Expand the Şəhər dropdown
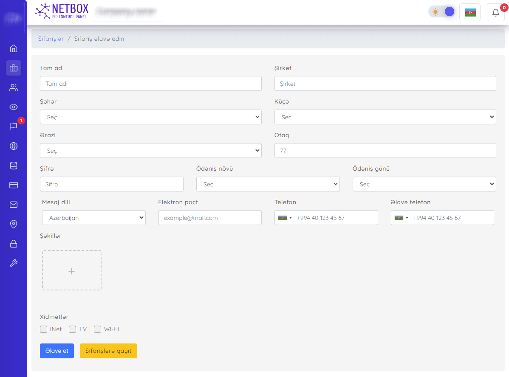 pyautogui.click(x=150, y=117)
